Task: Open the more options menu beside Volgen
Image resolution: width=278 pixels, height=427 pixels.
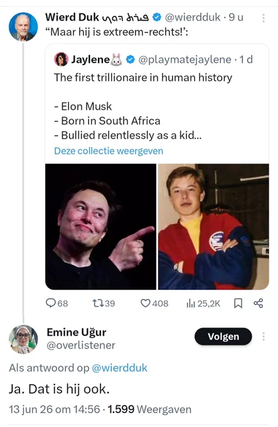Action: (264, 337)
